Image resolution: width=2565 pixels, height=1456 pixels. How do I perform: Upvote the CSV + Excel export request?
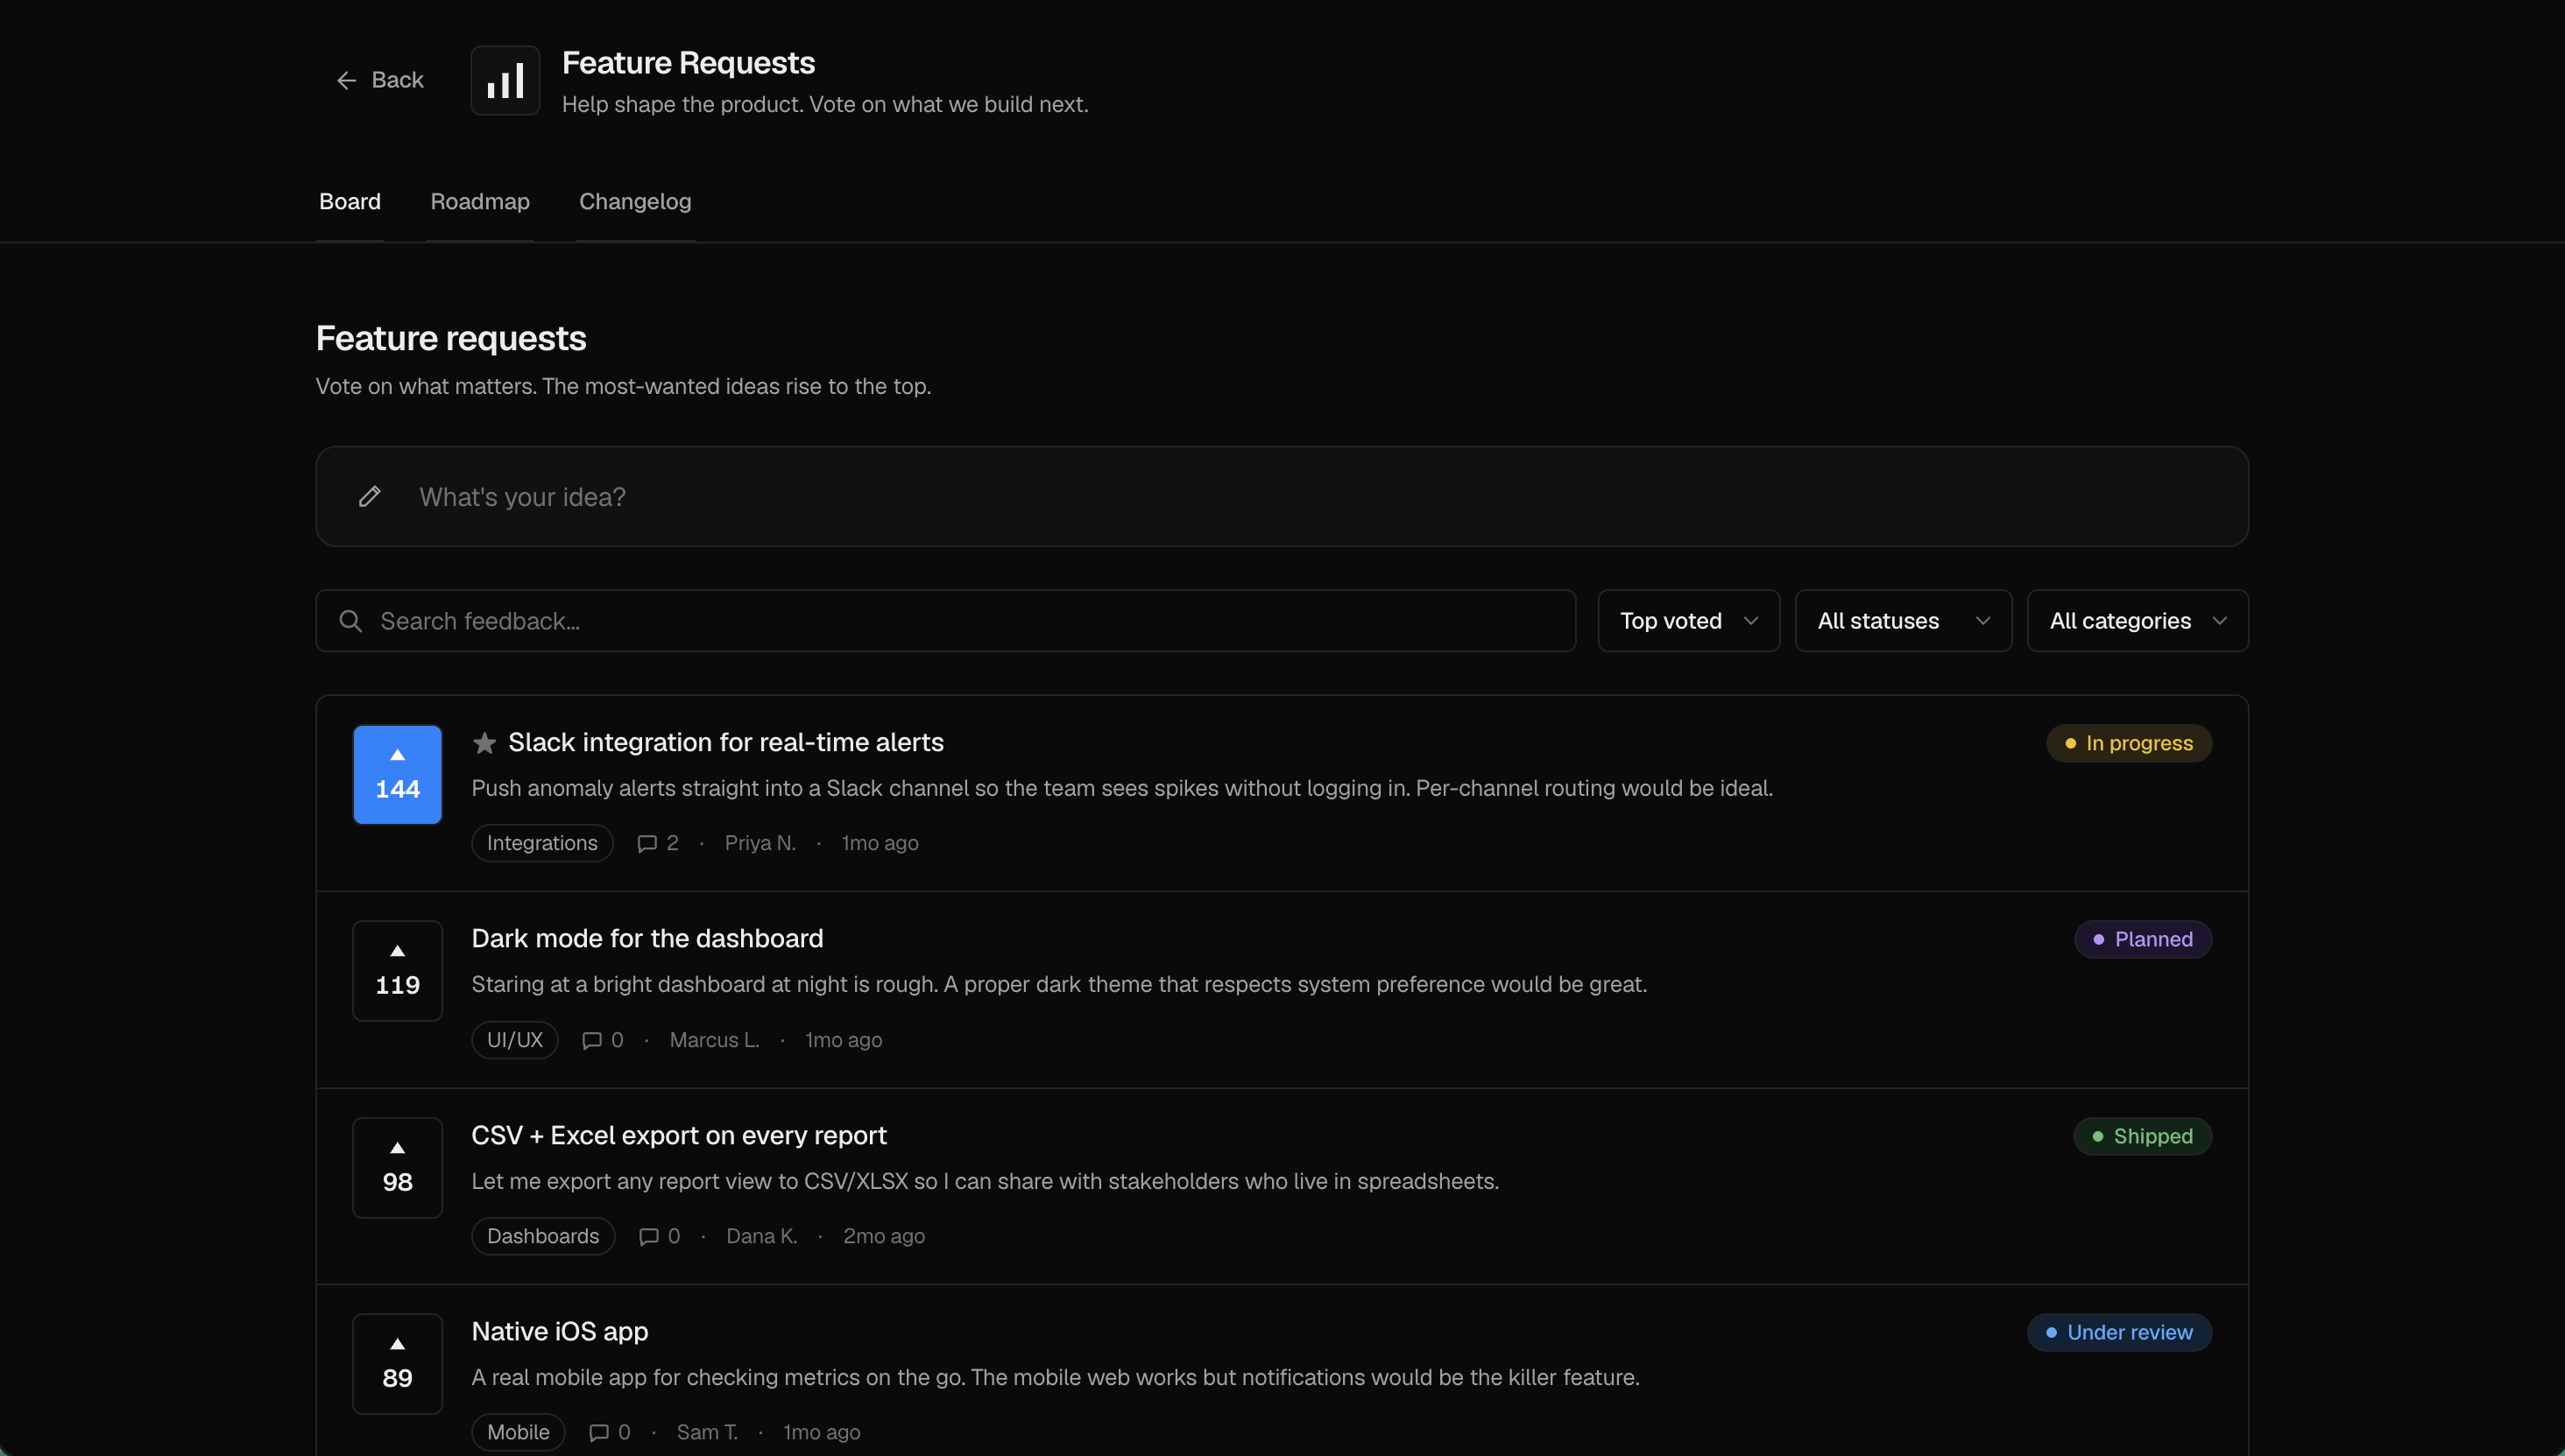click(397, 1167)
